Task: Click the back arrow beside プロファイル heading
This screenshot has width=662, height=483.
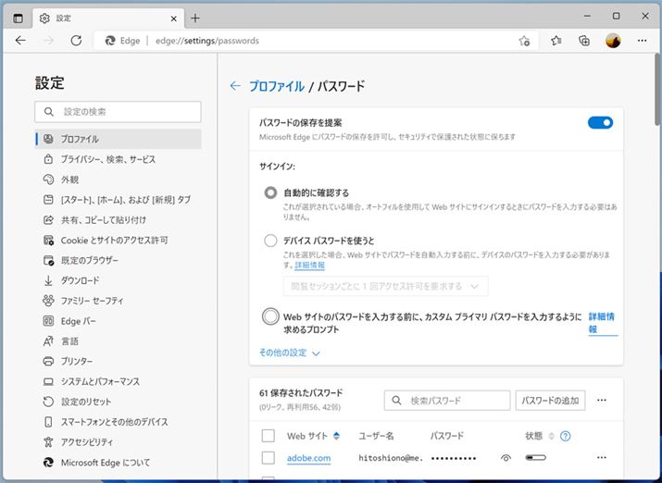Action: [x=235, y=86]
